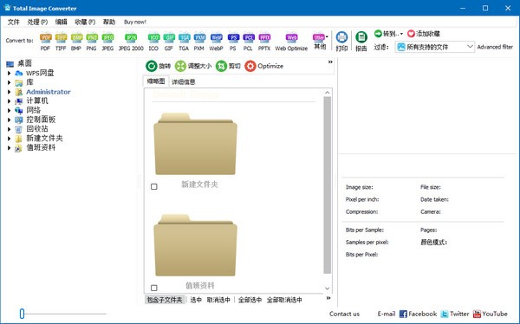Screen dimensions: 520x324
Task: Click the thumbnail list vertical scrollbar
Action: point(328,185)
